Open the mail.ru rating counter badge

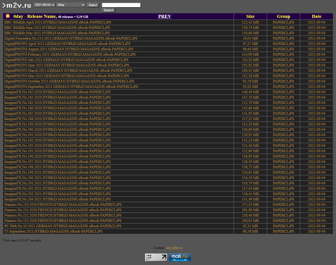coord(180,257)
